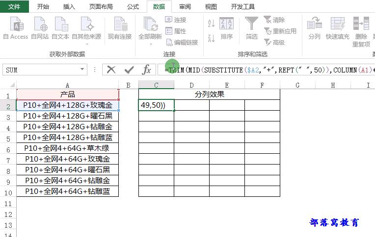Confirm formula with checkmark button

(x=129, y=70)
